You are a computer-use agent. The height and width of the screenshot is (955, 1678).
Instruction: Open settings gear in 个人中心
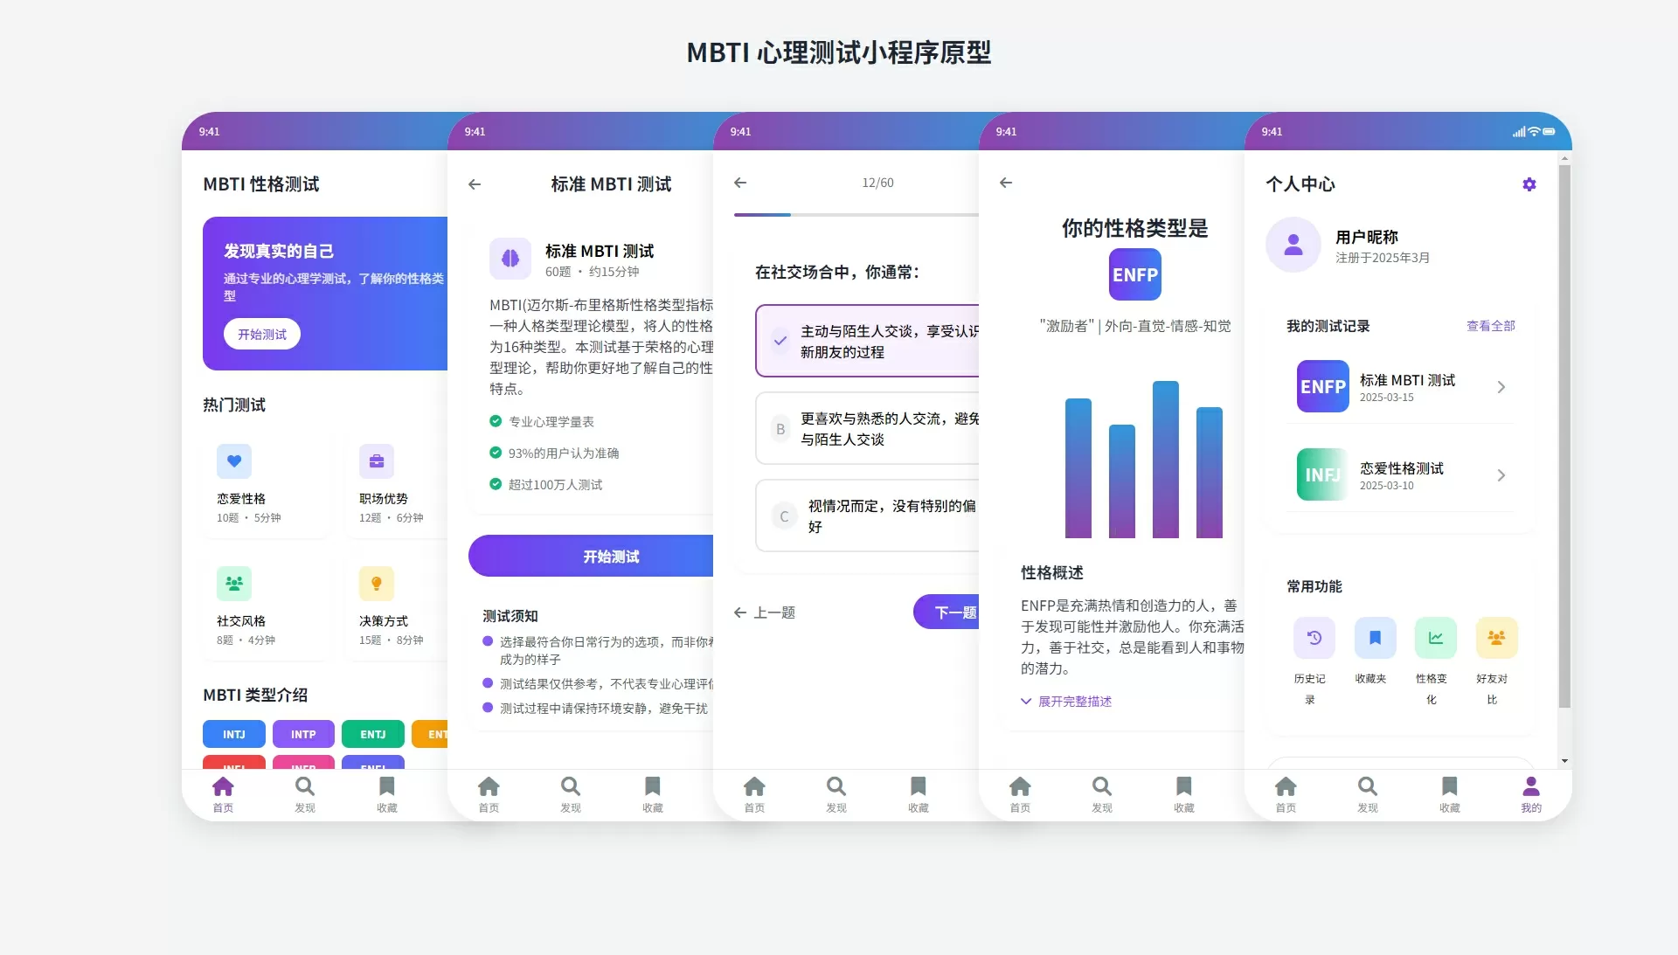(x=1529, y=184)
